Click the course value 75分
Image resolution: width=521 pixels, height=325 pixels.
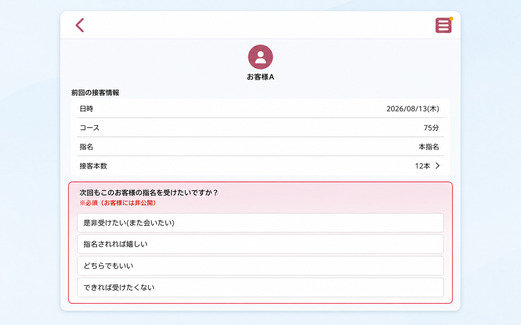pos(431,128)
